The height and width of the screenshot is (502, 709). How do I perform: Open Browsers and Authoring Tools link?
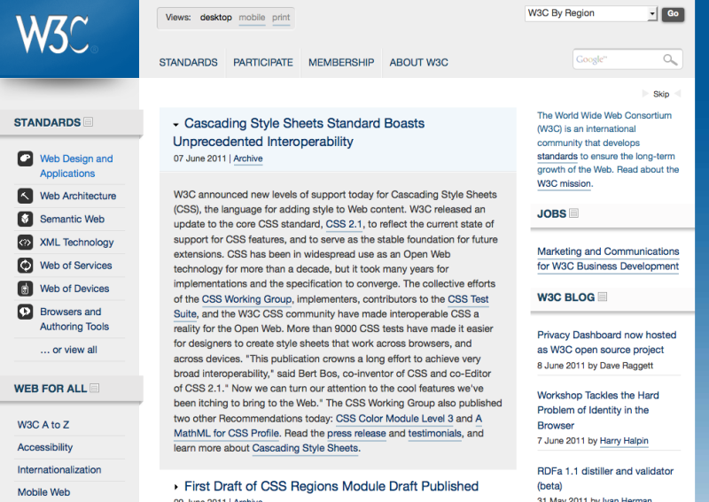click(74, 319)
